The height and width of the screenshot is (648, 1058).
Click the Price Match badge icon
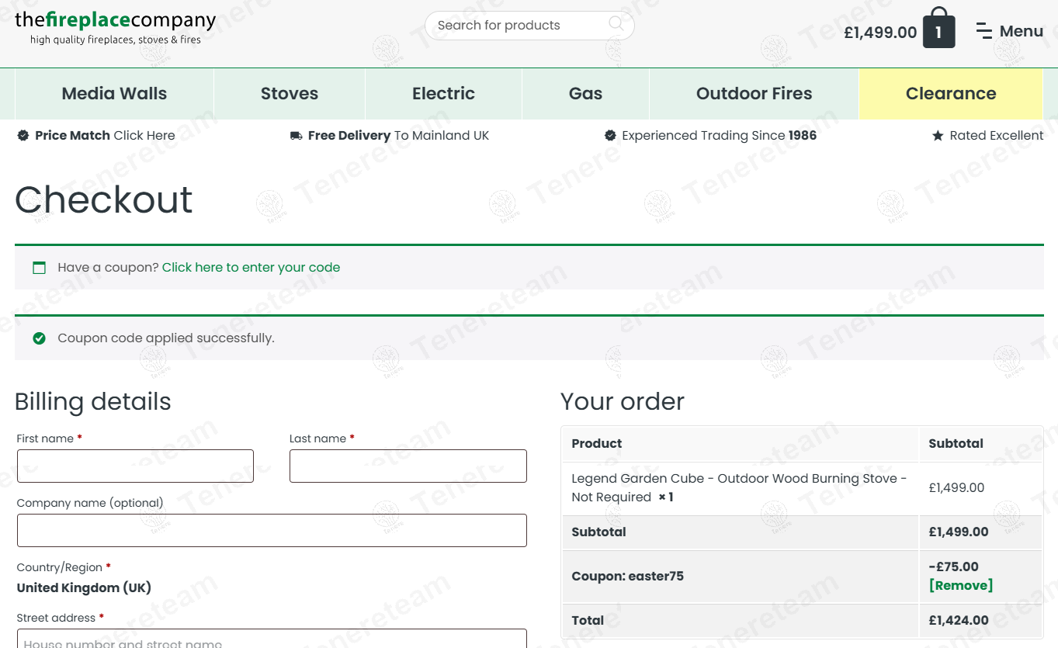pyautogui.click(x=23, y=136)
